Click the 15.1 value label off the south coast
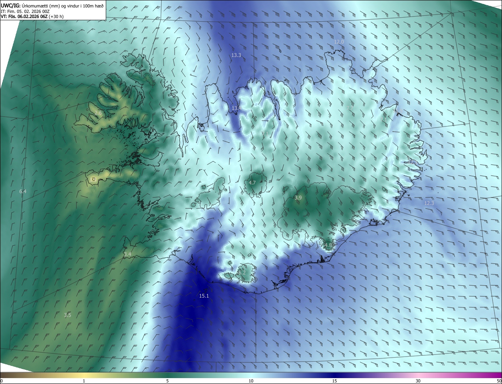The height and width of the screenshot is (384, 502). (204, 296)
